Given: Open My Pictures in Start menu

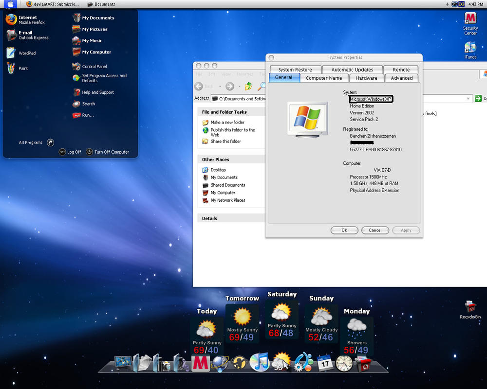Looking at the screenshot, I should click(90, 29).
